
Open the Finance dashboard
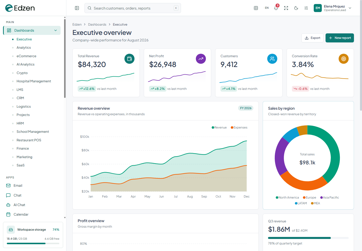(23, 149)
